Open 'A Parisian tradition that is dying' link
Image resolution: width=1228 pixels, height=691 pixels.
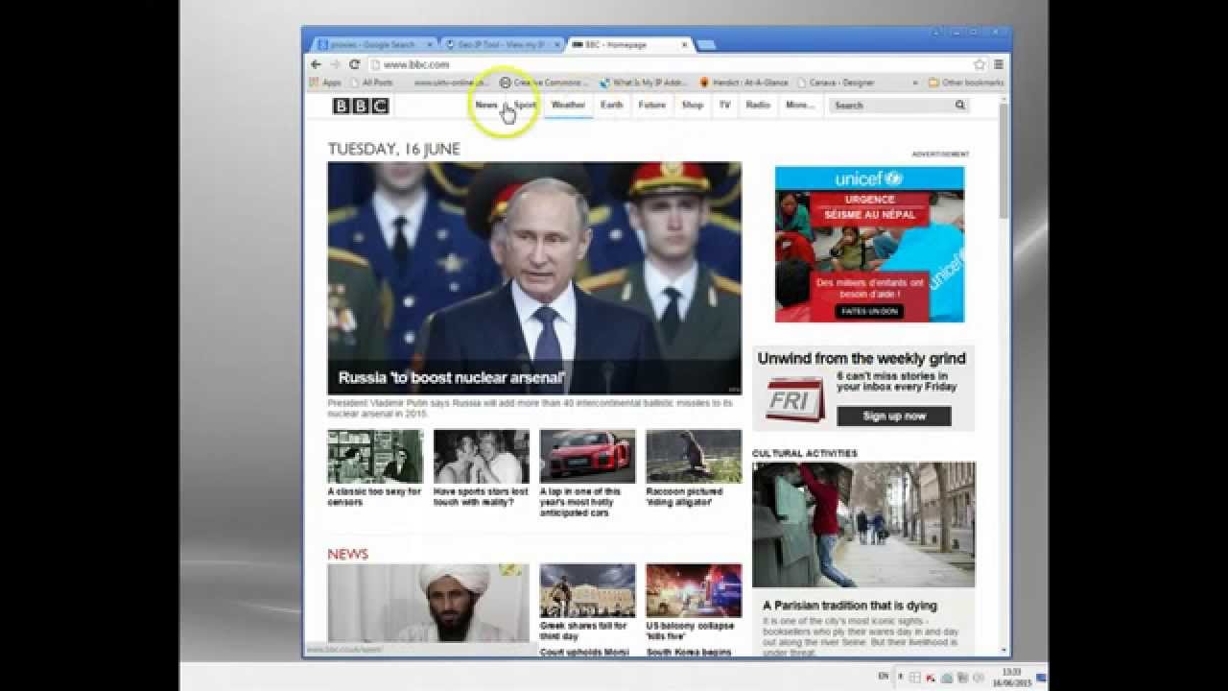click(x=850, y=606)
